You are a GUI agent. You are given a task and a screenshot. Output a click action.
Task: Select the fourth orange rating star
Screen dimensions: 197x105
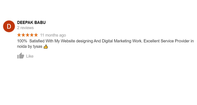coord(32,35)
